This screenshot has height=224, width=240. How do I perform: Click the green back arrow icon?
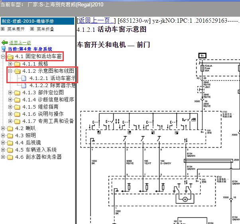[5, 43]
